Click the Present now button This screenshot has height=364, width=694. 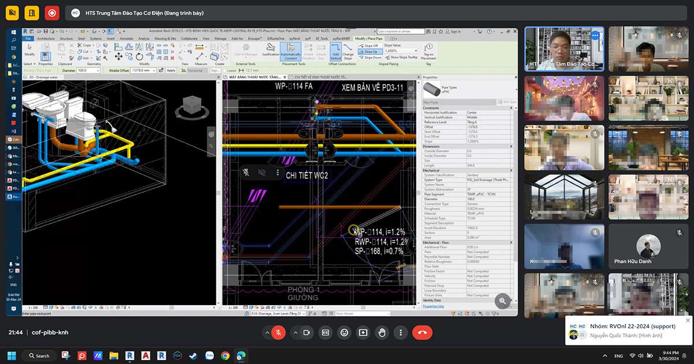pos(363,332)
